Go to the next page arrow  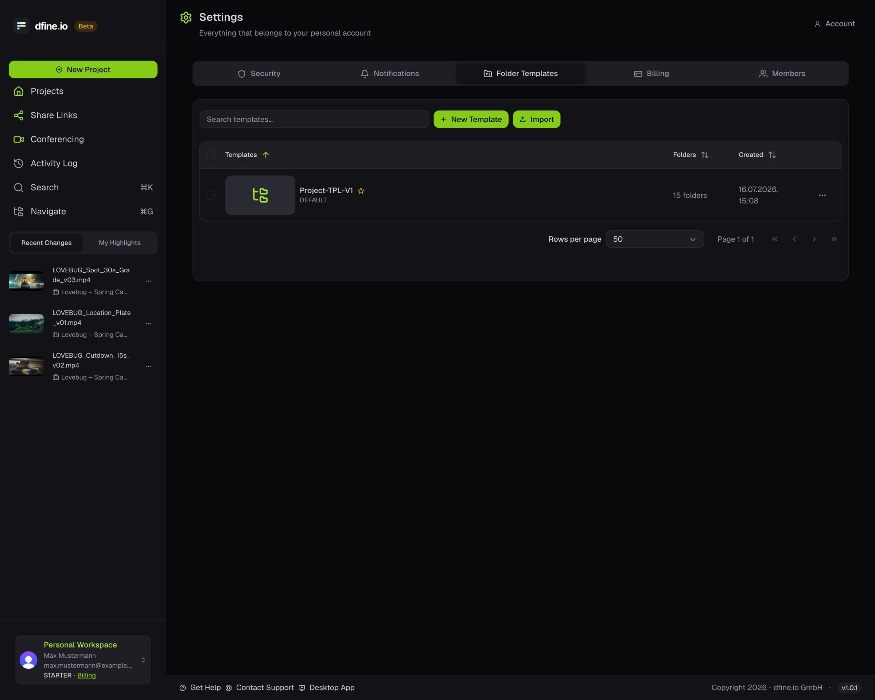(814, 239)
